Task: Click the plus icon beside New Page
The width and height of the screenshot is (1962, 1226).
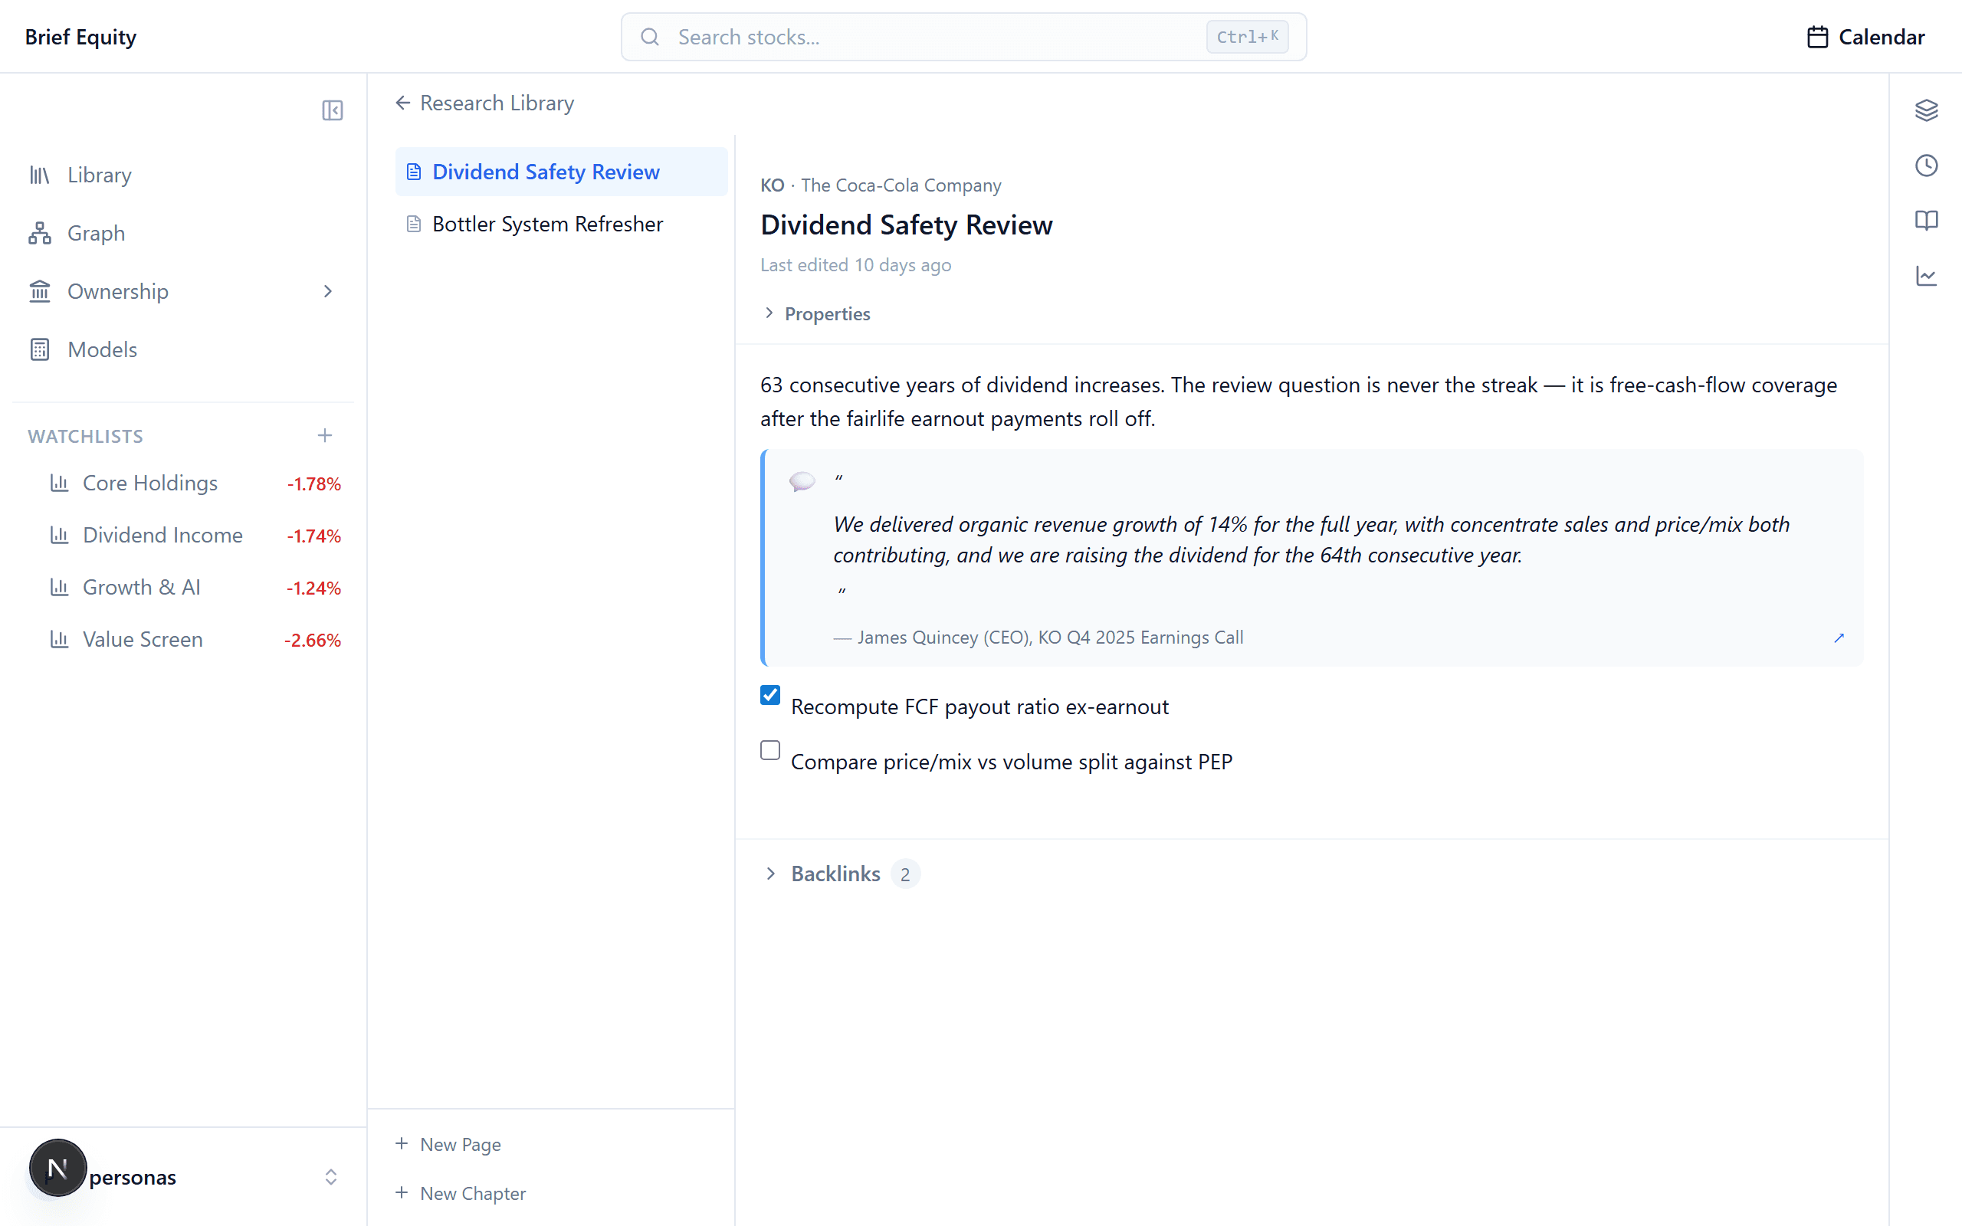Action: [x=402, y=1143]
